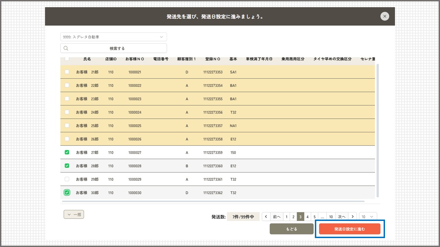Click the タイヤ早めの交換区分 column header
Screen dimensions: 440x247
tap(332, 59)
